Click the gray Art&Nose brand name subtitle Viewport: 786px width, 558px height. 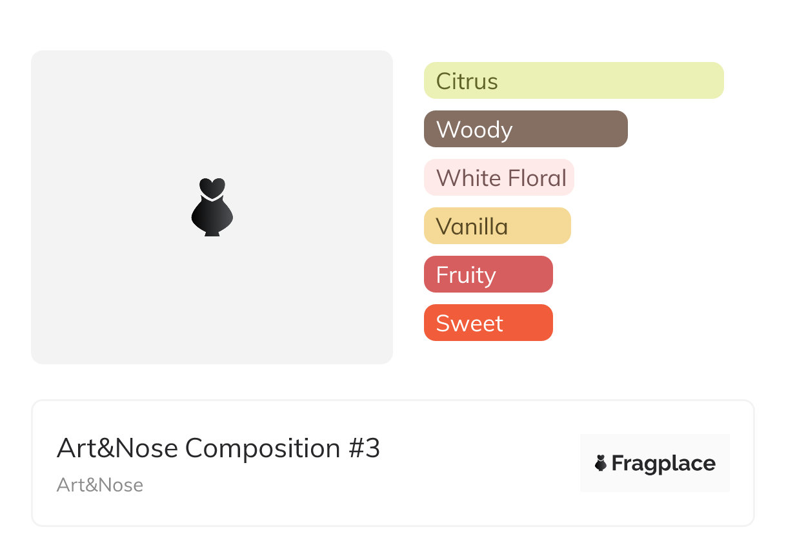pos(100,485)
